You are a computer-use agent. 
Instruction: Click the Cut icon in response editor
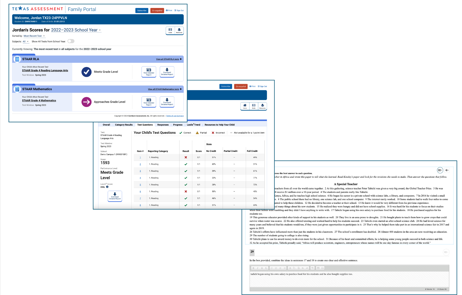coord(290,268)
